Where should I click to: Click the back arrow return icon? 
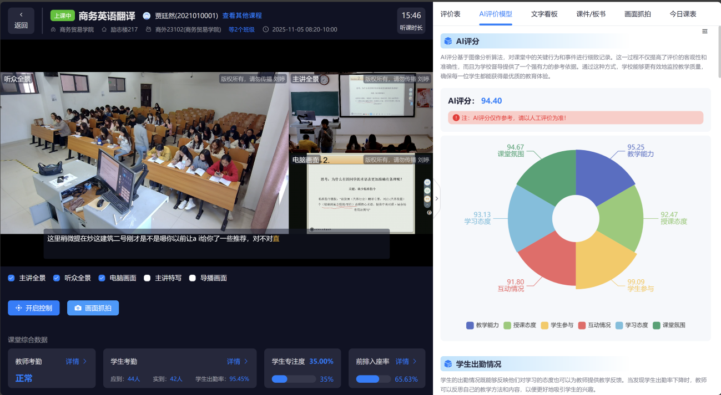coord(21,14)
